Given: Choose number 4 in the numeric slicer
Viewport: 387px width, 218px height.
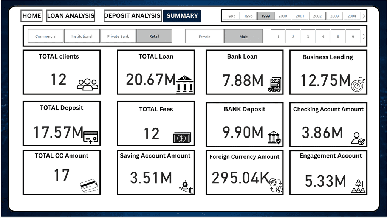Looking at the screenshot, I should [323, 37].
